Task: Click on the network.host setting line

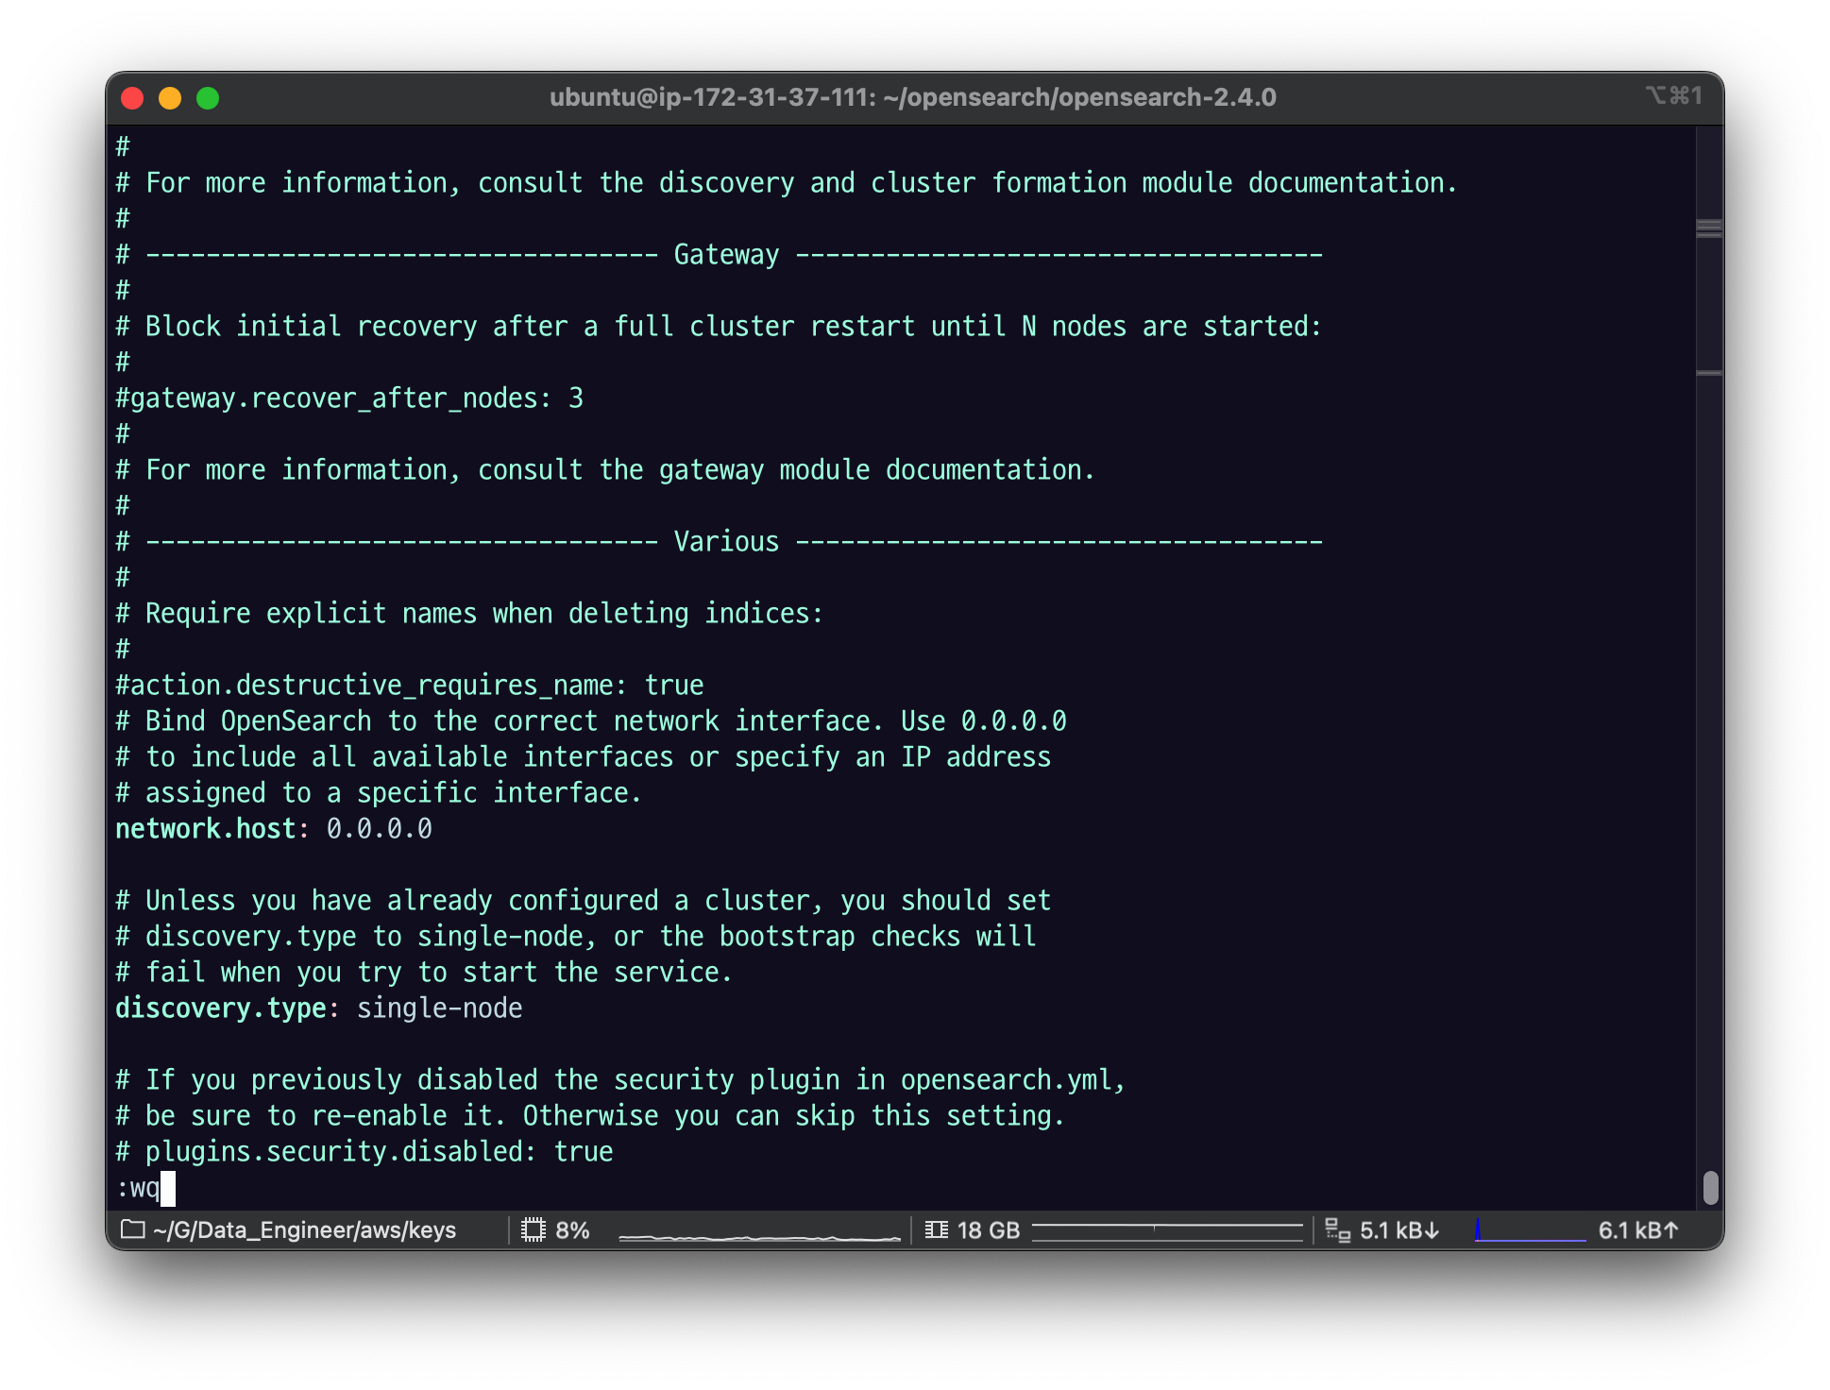Action: [x=273, y=828]
